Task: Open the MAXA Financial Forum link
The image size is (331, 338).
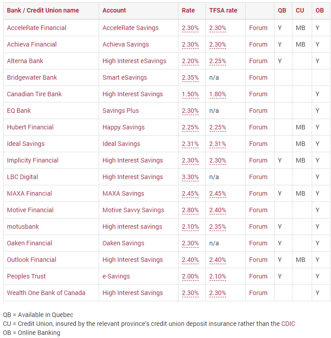Action: 258,193
